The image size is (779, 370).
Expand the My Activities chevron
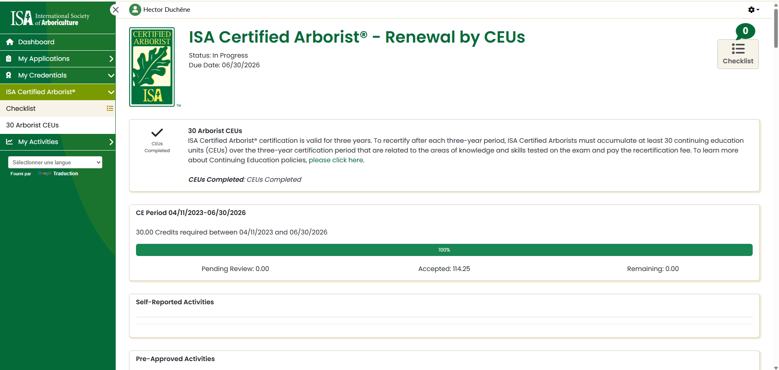111,142
